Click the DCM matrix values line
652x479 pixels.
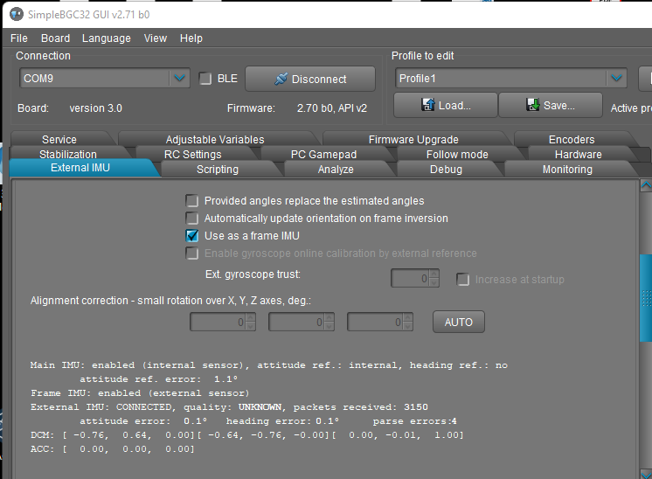[246, 435]
